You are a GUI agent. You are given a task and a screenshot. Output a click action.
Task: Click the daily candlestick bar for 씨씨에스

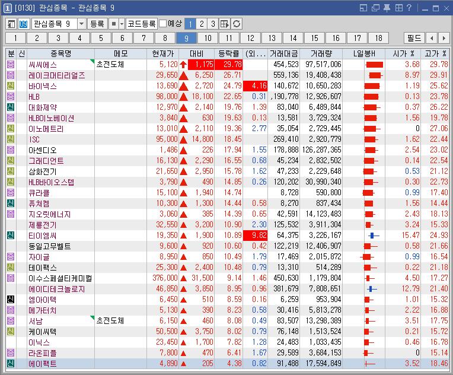[x=374, y=65]
